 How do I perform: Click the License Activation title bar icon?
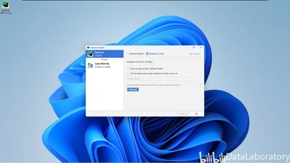tap(88, 47)
